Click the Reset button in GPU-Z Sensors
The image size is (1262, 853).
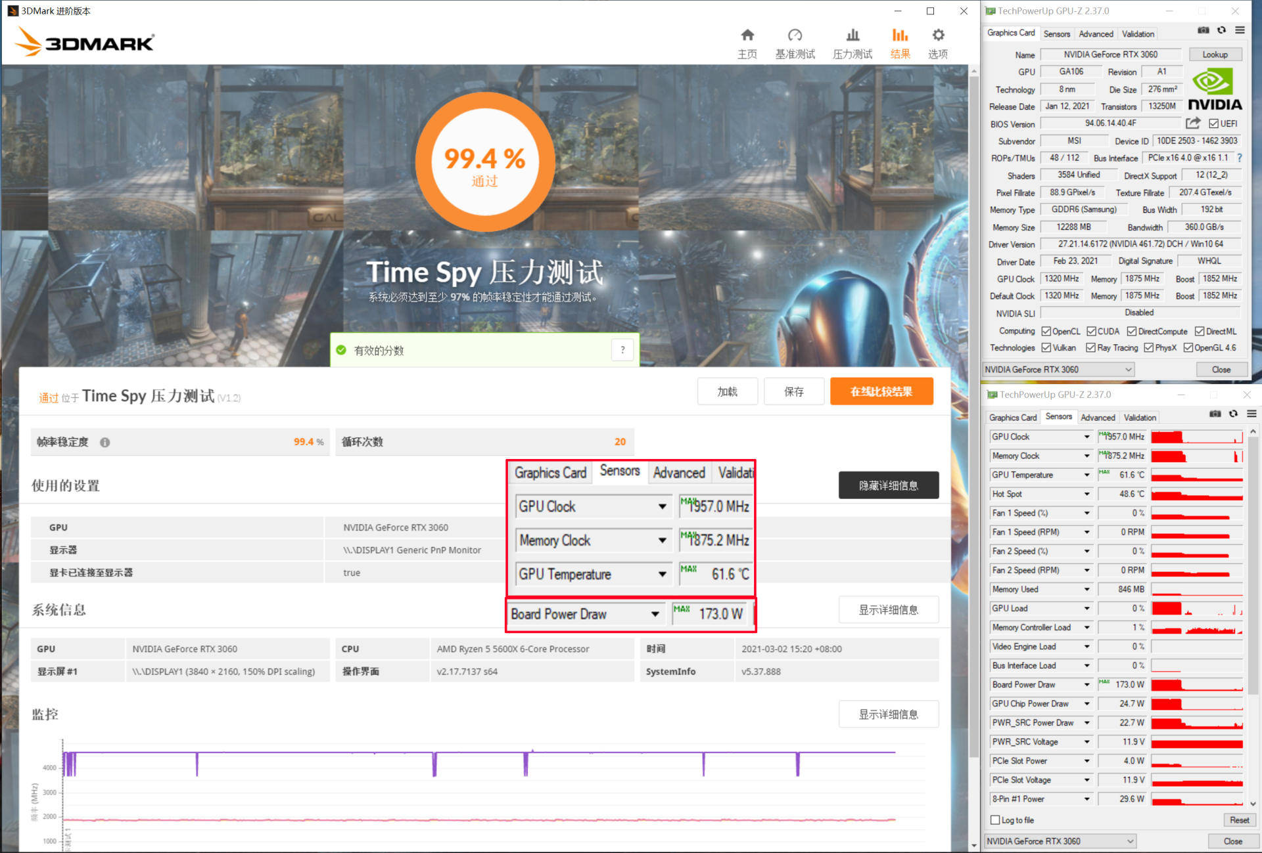1239,820
